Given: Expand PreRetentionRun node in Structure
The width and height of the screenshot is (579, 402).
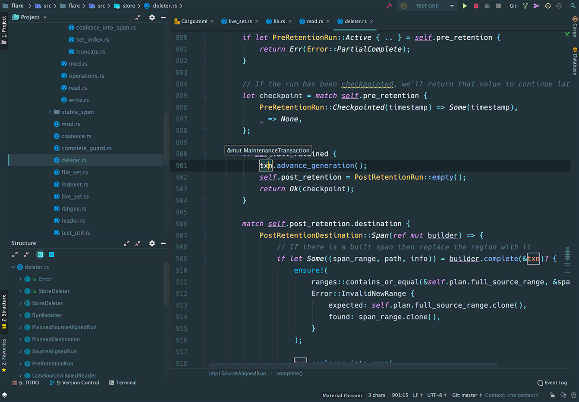Looking at the screenshot, I should 20,364.
